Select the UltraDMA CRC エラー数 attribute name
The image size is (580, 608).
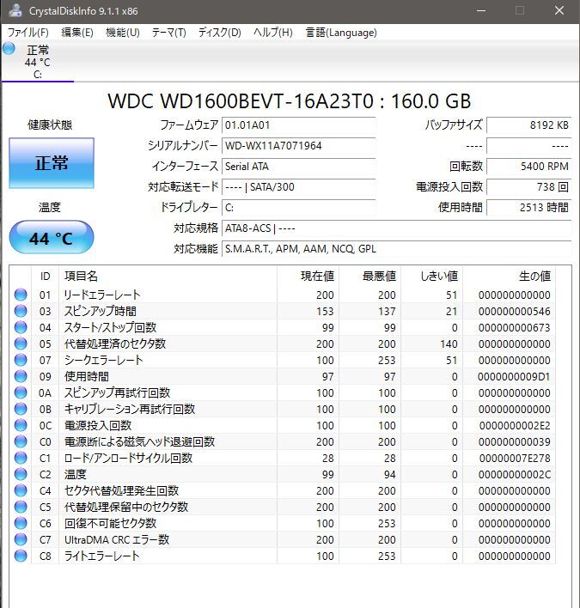tap(117, 539)
